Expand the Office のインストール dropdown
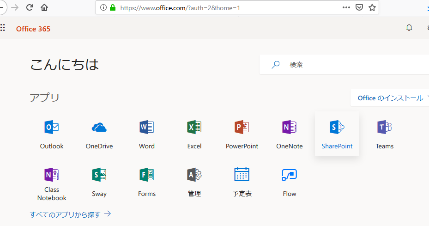This screenshot has height=226, width=429. coord(390,98)
